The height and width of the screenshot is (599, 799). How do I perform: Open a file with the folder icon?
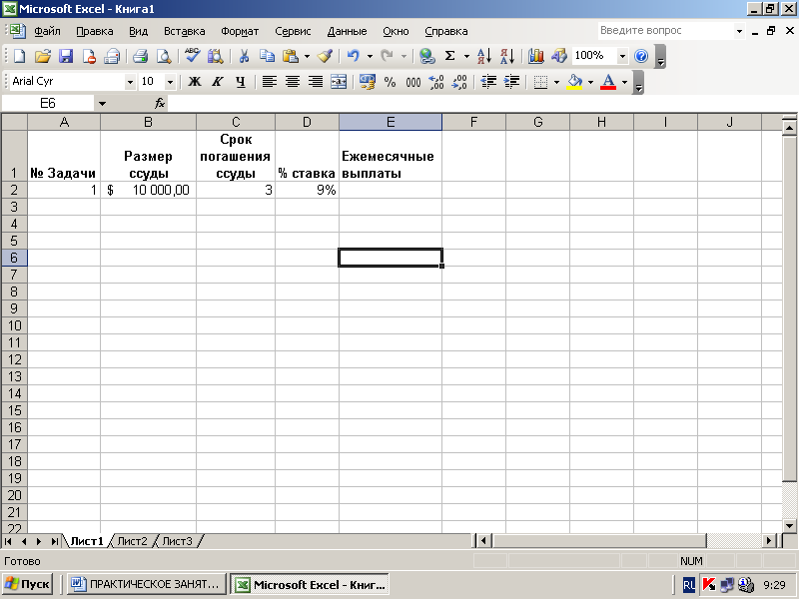pos(43,56)
